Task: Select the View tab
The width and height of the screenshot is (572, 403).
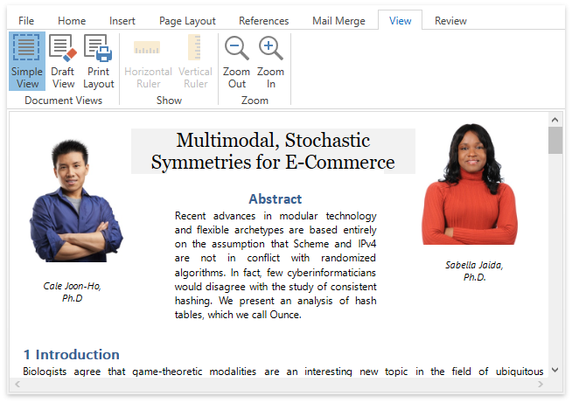Action: (x=401, y=20)
